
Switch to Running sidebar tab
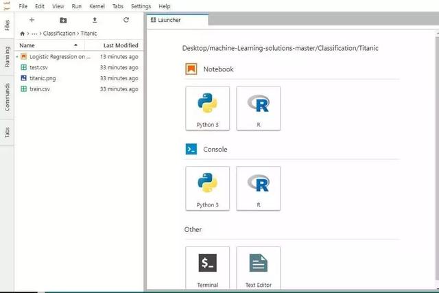point(7,56)
